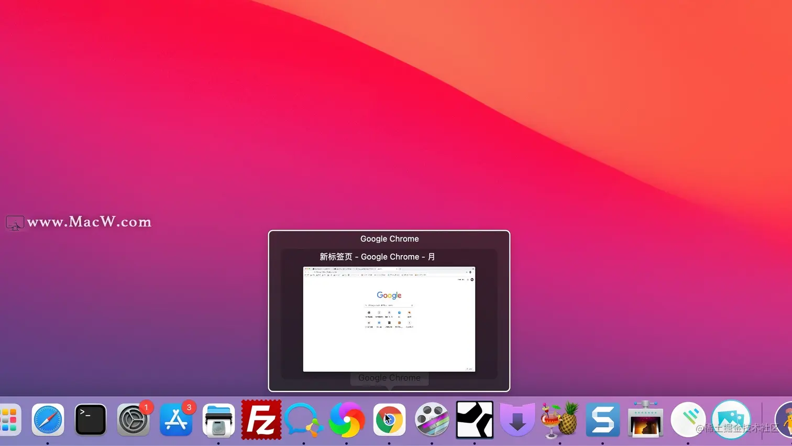792x446 pixels.
Task: Open Terminal from the Dock
Action: pyautogui.click(x=91, y=420)
